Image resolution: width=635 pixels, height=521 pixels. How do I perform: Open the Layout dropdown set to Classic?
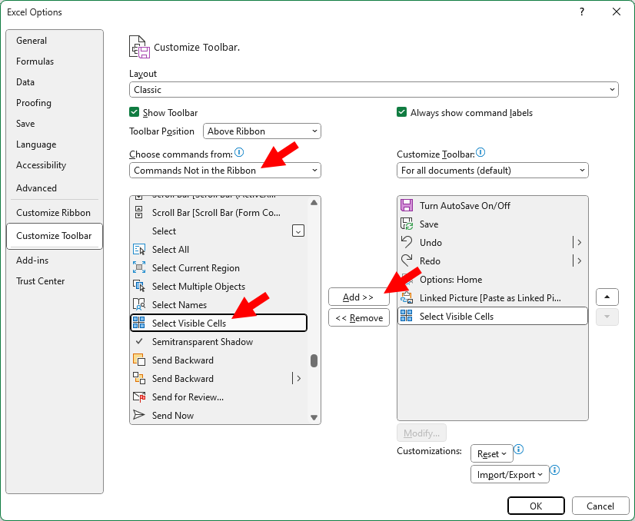[x=374, y=89]
